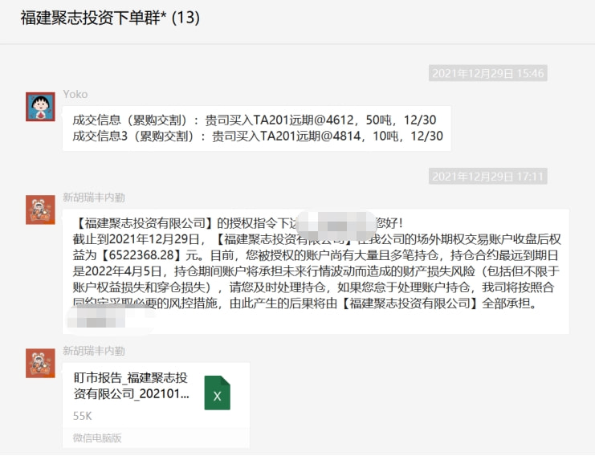Click the sender name Yoko
This screenshot has width=595, height=456.
(x=75, y=94)
